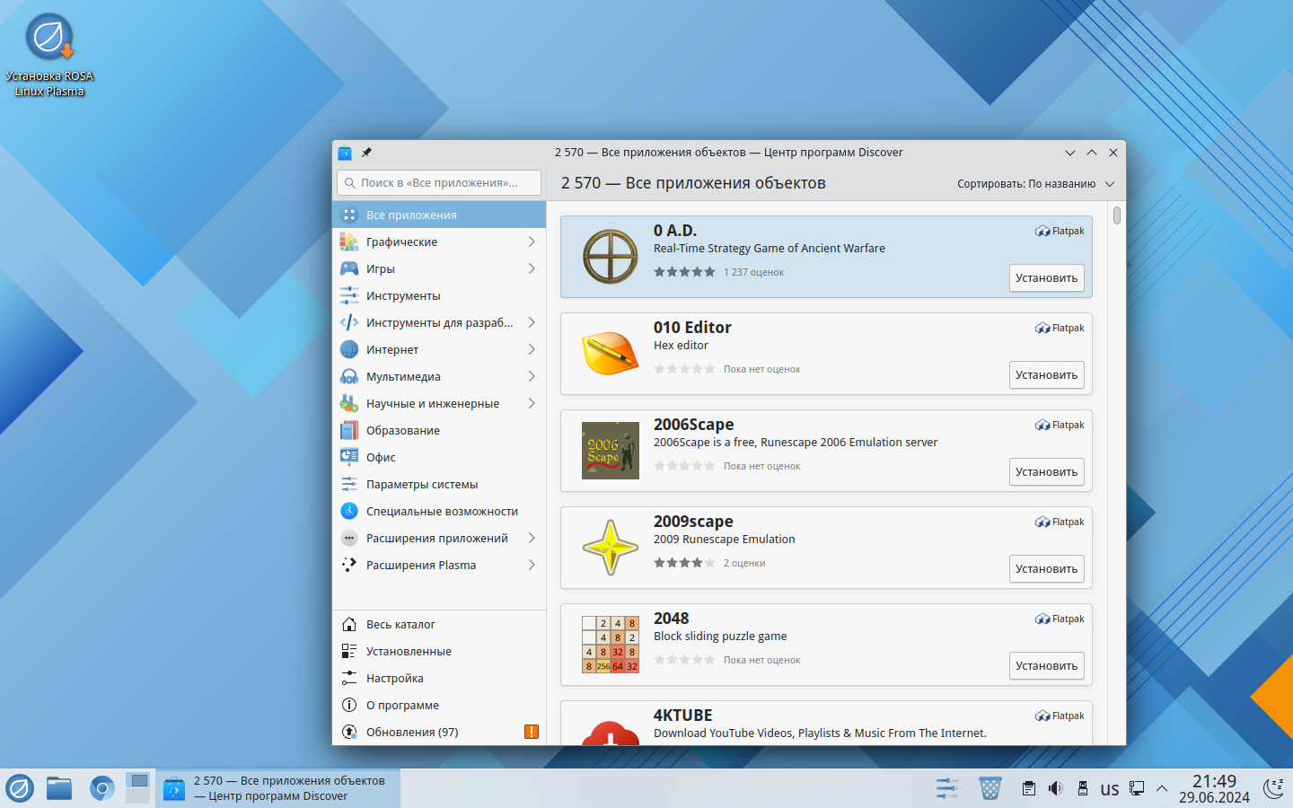The image size is (1293, 808).
Task: Click the do-not-disturb moon icon
Action: (x=1274, y=788)
